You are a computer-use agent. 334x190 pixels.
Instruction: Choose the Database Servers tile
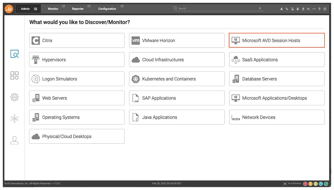pyautogui.click(x=277, y=79)
